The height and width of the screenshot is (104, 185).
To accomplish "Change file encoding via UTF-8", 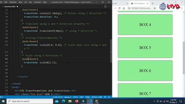I will click(75, 97).
